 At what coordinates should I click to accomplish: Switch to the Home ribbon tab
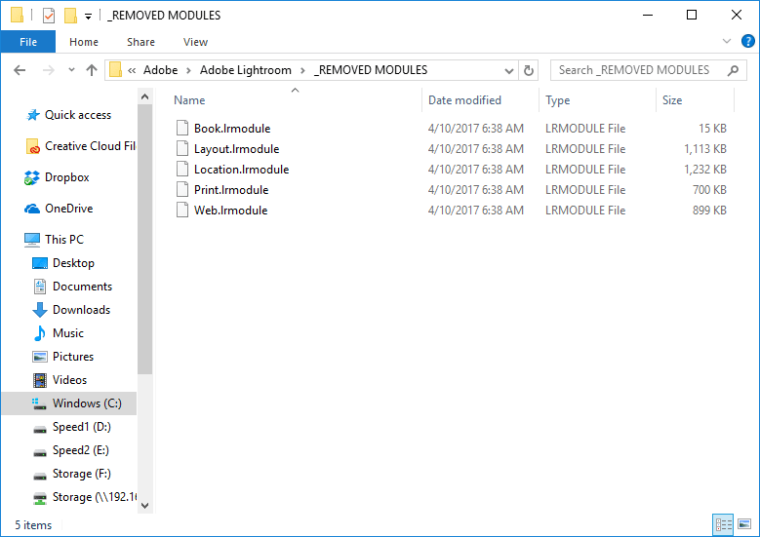pos(84,42)
